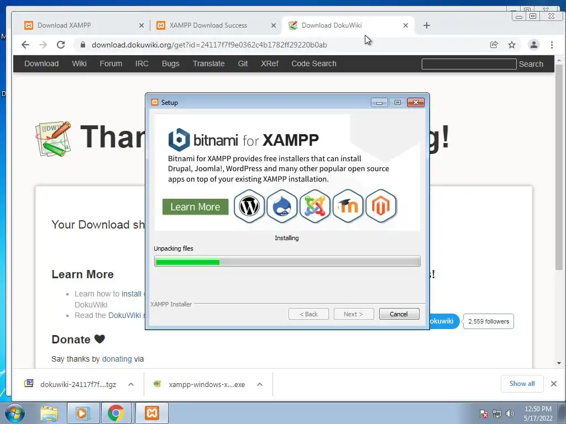This screenshot has width=566, height=424.
Task: Cancel the XAMPP installation
Action: tap(399, 314)
